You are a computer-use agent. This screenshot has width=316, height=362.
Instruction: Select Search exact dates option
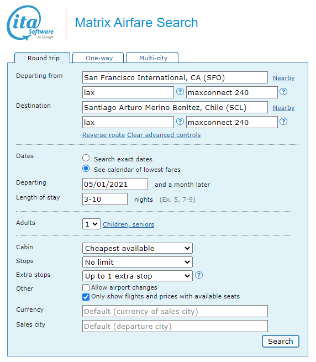[x=86, y=158]
